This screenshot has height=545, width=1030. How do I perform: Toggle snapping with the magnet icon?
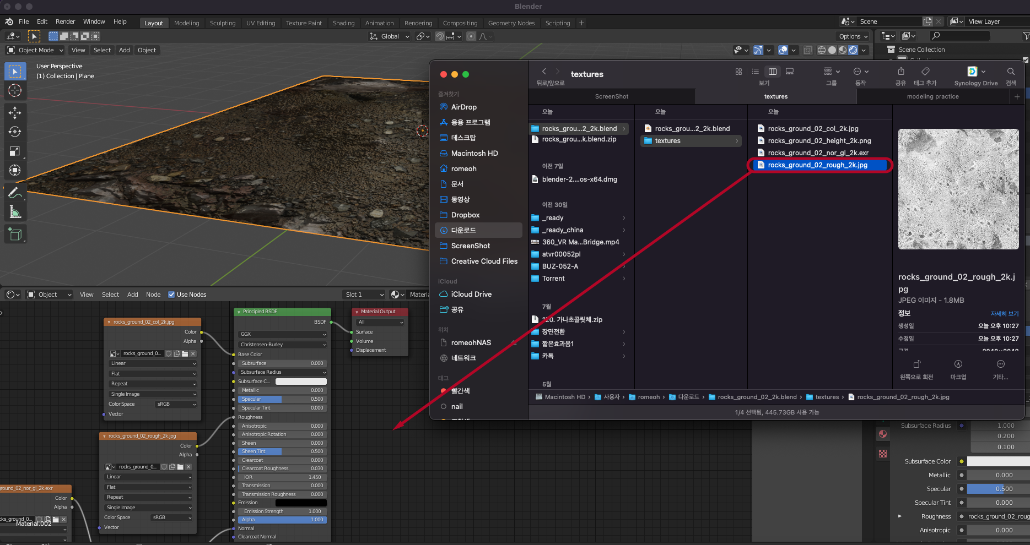pos(440,36)
